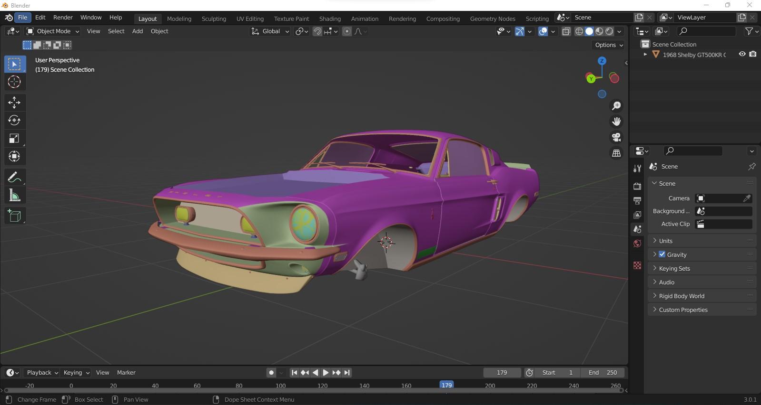The image size is (761, 405).
Task: Expand the Rigid Body World panel
Action: point(702,296)
